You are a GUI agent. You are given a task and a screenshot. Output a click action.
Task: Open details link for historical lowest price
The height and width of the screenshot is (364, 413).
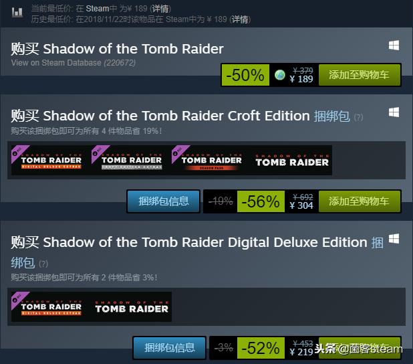point(240,19)
